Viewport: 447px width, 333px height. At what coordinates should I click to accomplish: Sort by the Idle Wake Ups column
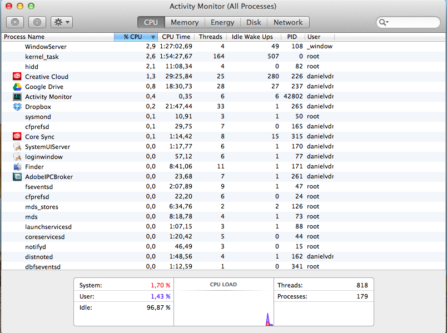click(x=253, y=37)
